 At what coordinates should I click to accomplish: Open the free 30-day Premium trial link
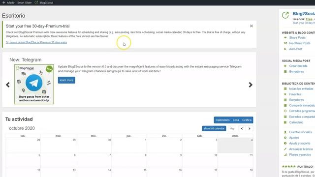click(x=36, y=42)
